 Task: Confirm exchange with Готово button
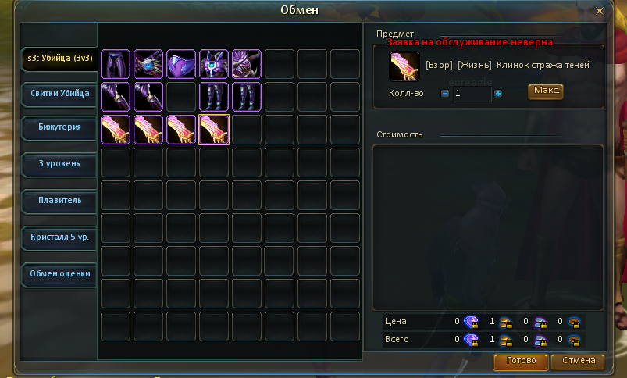(521, 361)
